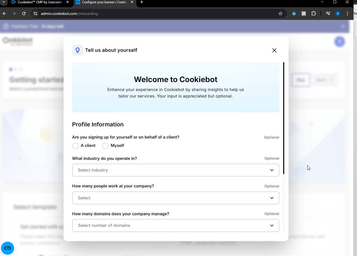Dismiss the Premium Trial banner
This screenshot has height=256, width=357.
coord(343,26)
